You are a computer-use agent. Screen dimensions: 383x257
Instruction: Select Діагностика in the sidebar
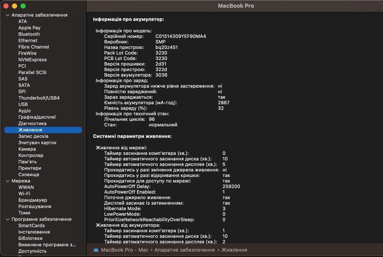(32, 123)
